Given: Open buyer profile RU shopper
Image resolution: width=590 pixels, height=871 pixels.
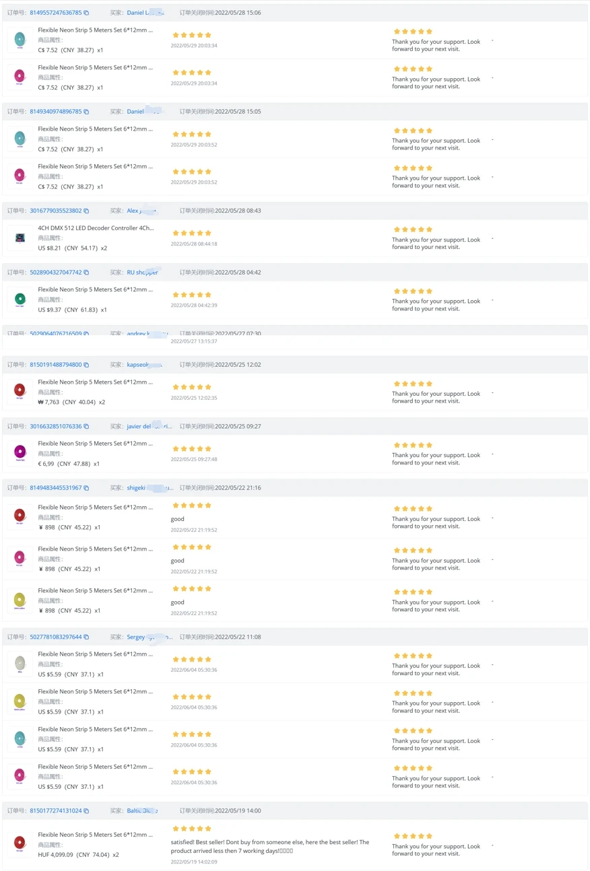Looking at the screenshot, I should click(x=142, y=273).
